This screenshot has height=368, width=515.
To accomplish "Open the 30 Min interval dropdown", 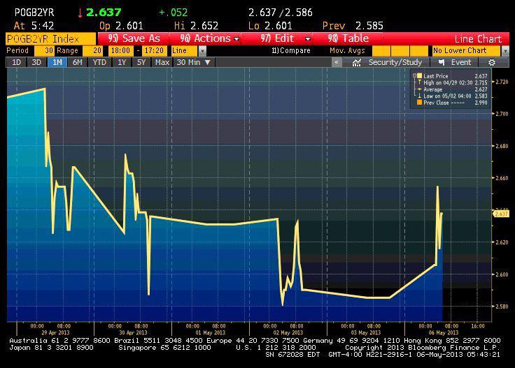I will tap(194, 62).
